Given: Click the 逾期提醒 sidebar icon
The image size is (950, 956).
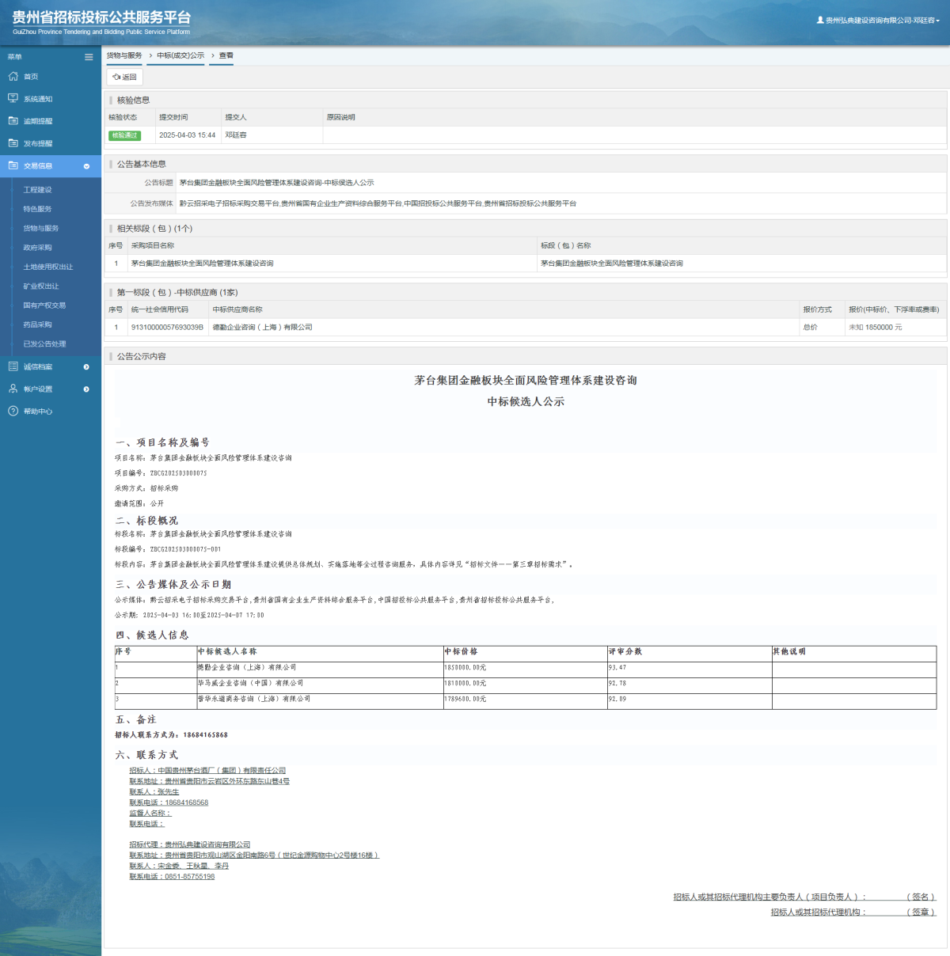Looking at the screenshot, I should pyautogui.click(x=13, y=121).
